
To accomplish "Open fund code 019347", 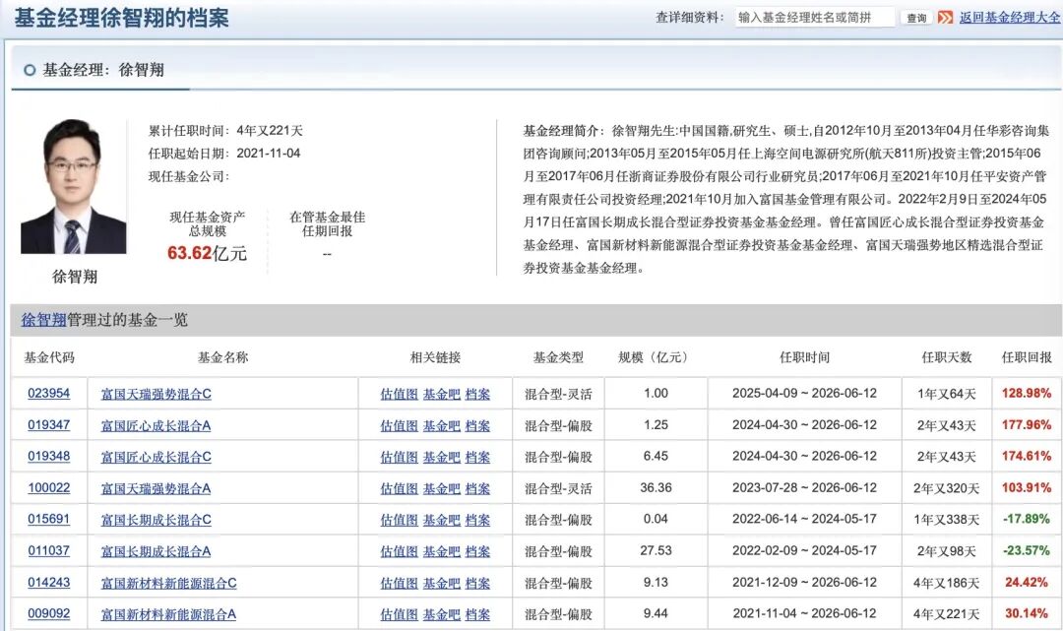I will [49, 425].
